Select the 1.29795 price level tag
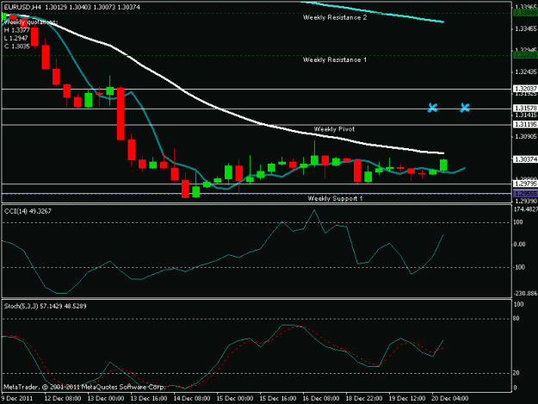Viewport: 538px width, 404px height. 525,184
